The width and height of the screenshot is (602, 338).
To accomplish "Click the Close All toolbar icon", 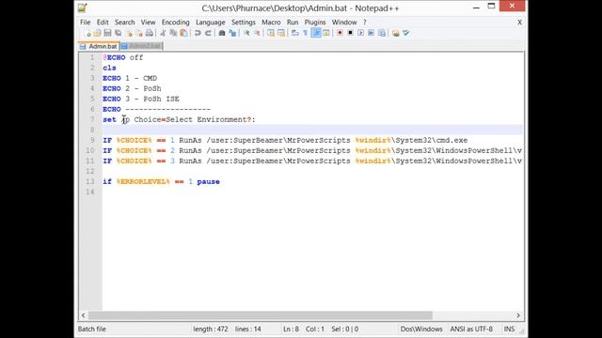I will (139, 34).
